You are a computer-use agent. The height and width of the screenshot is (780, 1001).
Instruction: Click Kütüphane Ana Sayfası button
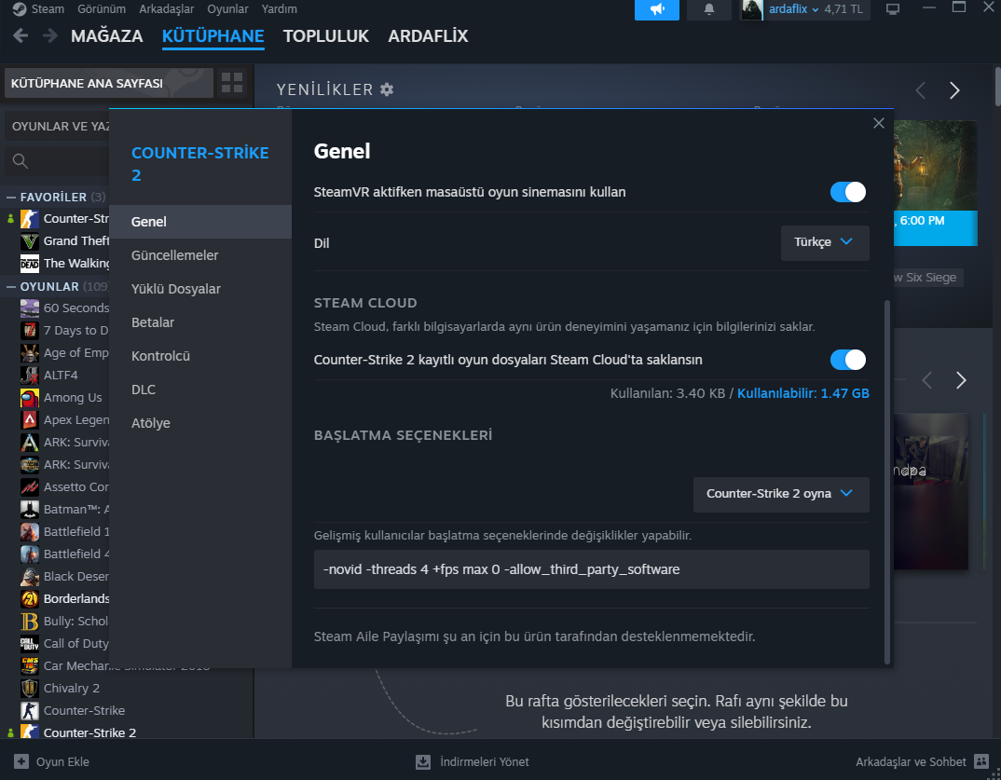108,83
